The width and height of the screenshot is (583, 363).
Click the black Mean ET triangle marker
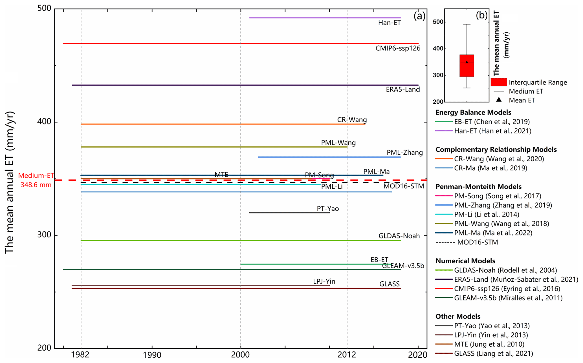(x=499, y=100)
